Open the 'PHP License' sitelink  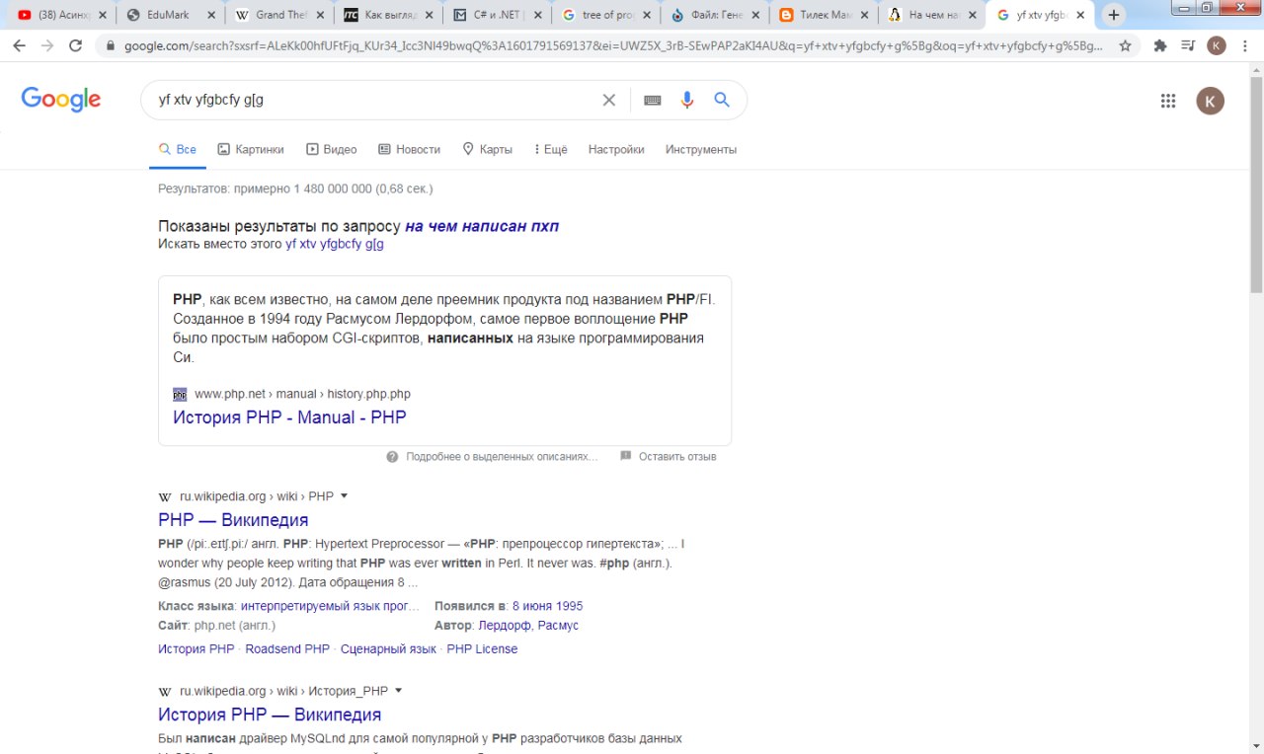[x=482, y=649]
